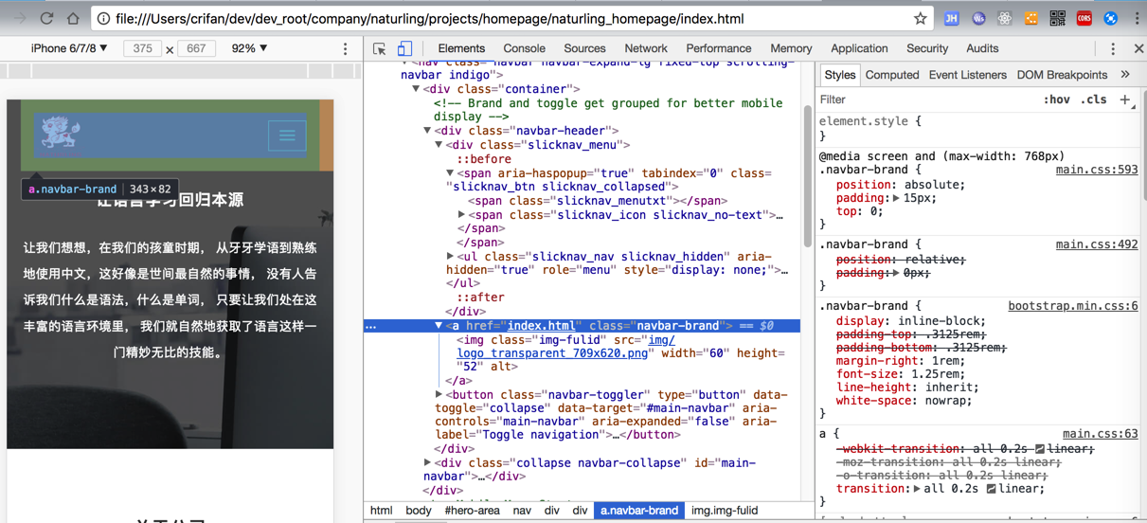Click the device height field 667

[x=196, y=48]
